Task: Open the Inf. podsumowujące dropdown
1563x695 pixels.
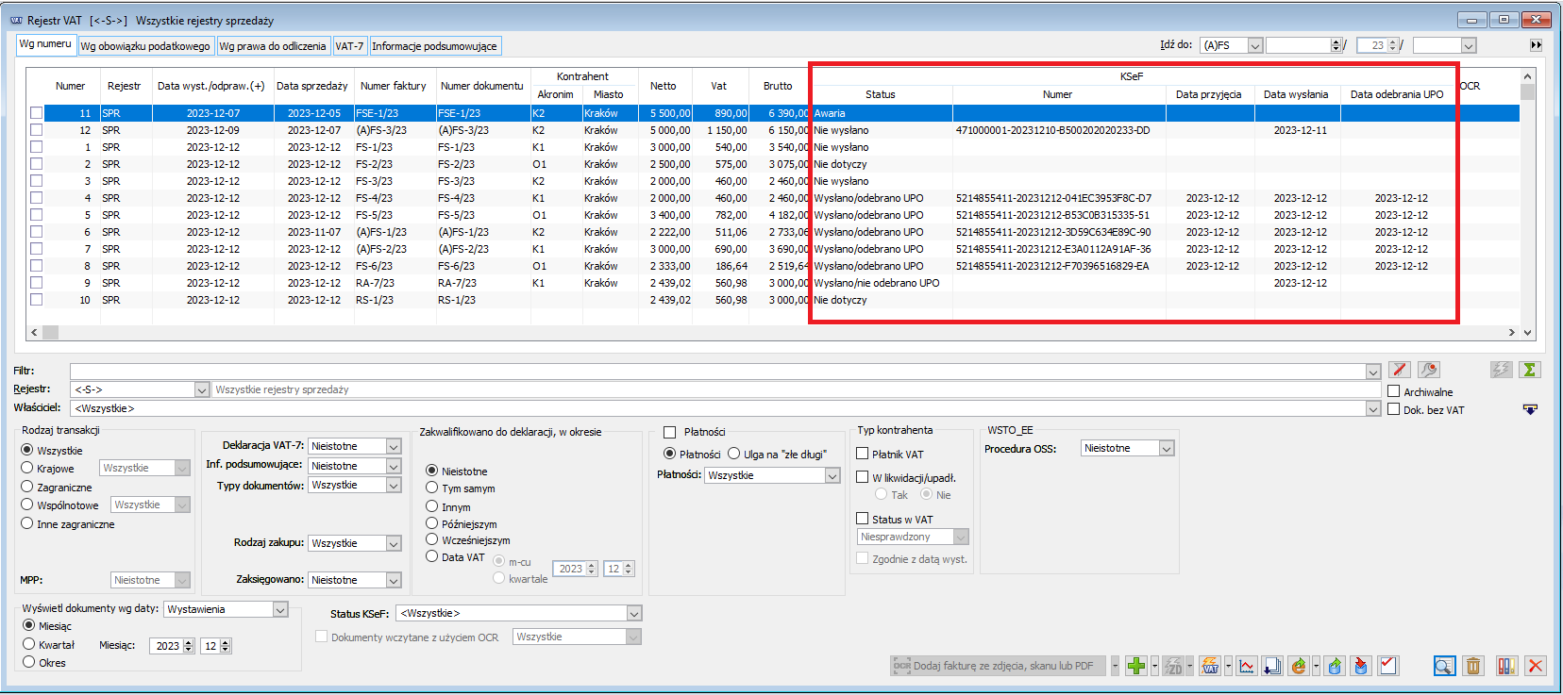Action: (x=394, y=466)
